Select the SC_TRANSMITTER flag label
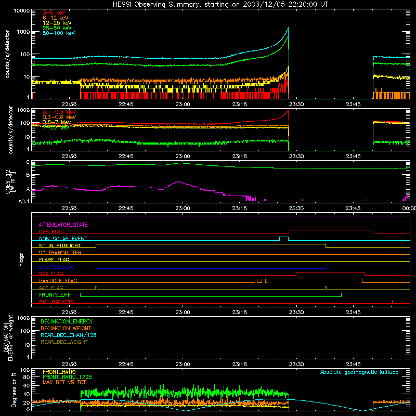 click(60, 252)
